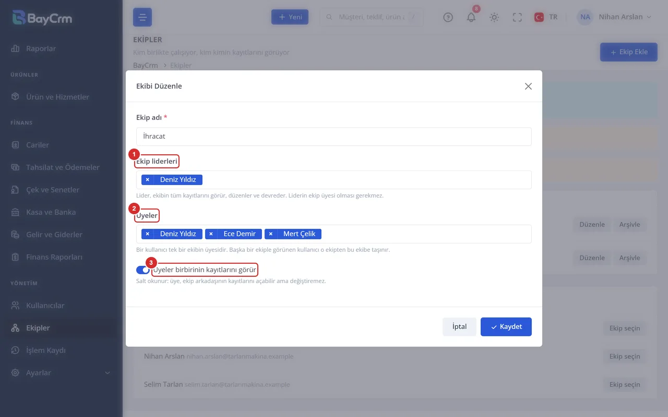Enter fullscreen mode icon

517,17
